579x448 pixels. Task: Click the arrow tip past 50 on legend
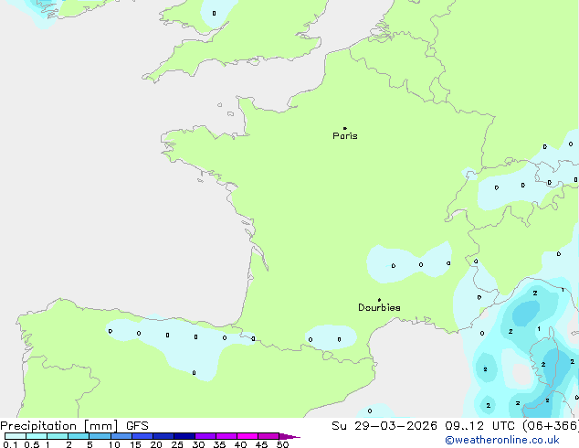(x=289, y=436)
